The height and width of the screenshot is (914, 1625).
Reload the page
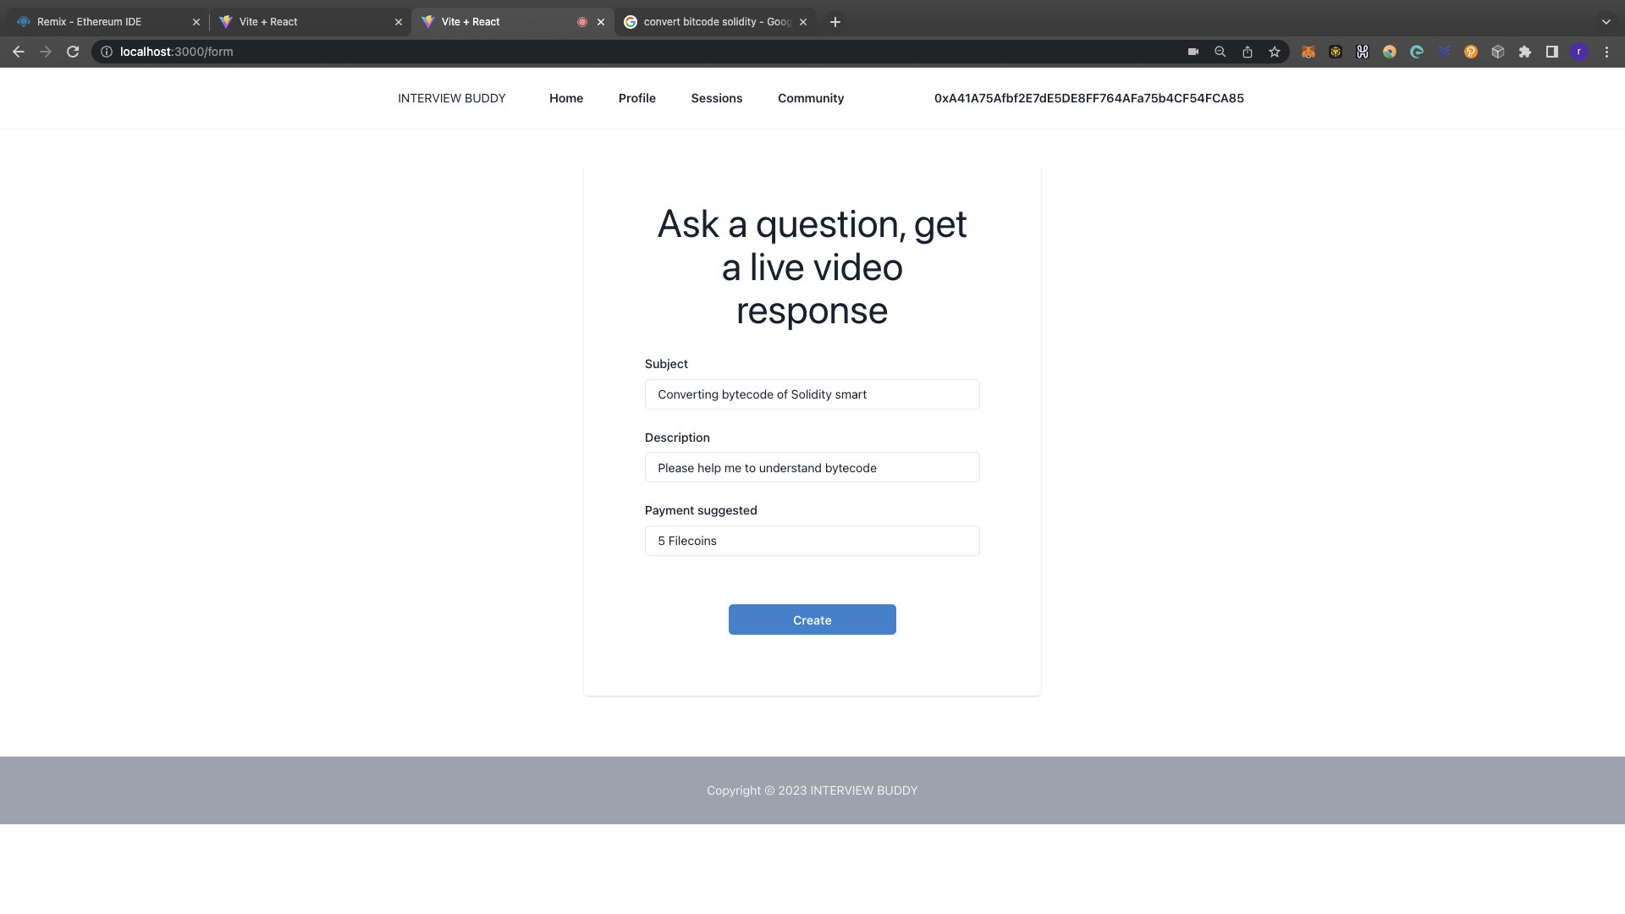[73, 52]
